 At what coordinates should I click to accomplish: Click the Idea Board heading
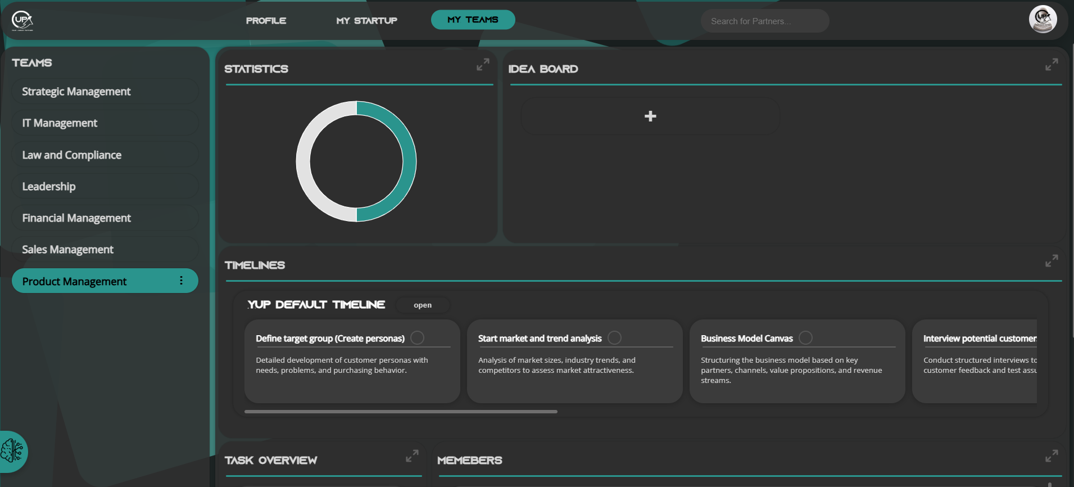point(543,69)
